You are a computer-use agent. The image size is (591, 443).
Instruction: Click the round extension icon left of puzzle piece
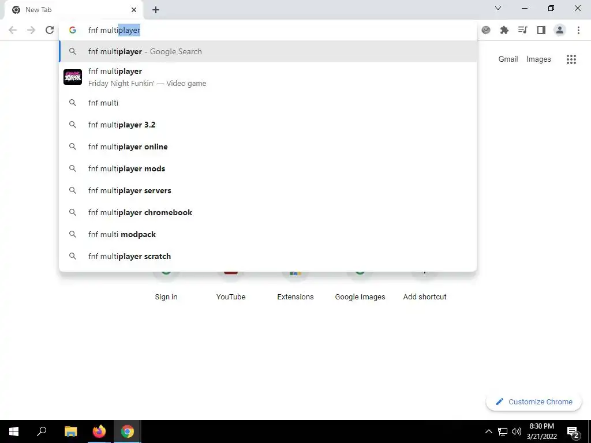pyautogui.click(x=486, y=30)
